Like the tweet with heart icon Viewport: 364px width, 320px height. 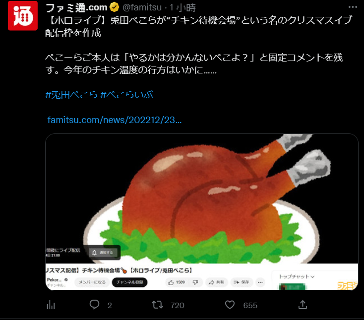click(230, 305)
